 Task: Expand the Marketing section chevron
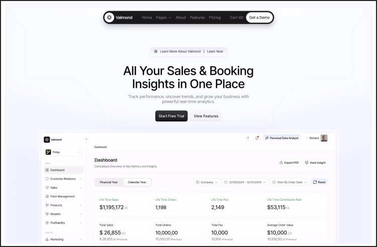click(81, 239)
